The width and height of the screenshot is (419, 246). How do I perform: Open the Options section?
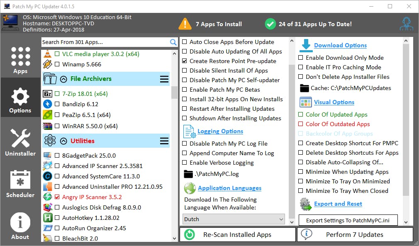click(20, 97)
